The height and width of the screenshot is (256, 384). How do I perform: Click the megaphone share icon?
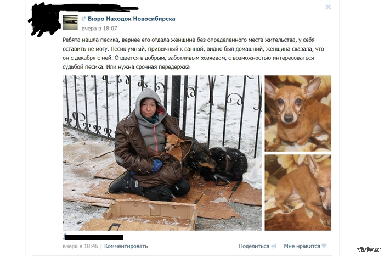pos(274,246)
